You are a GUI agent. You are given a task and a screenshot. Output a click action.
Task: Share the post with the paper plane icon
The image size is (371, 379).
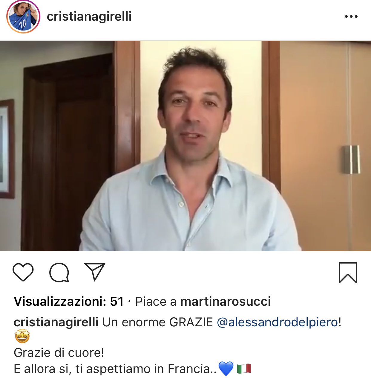click(95, 272)
